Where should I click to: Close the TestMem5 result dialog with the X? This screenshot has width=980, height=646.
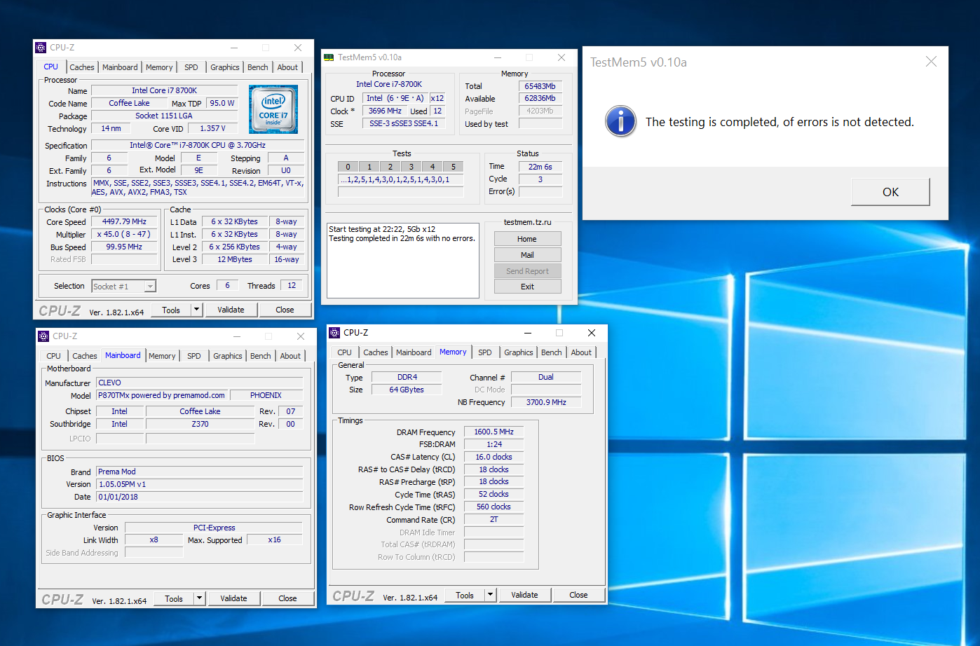[x=931, y=62]
